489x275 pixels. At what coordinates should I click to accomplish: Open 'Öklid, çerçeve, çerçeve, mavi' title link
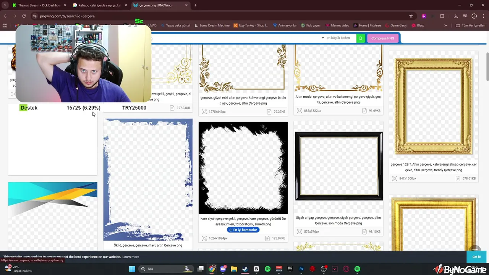click(x=148, y=245)
